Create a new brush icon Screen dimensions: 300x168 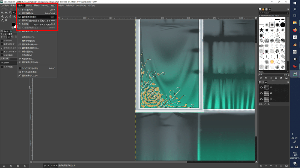click(x=266, y=78)
